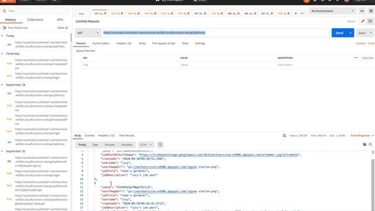The image size is (375, 211).
Task: Open the JSON format dropdown
Action: [146, 145]
